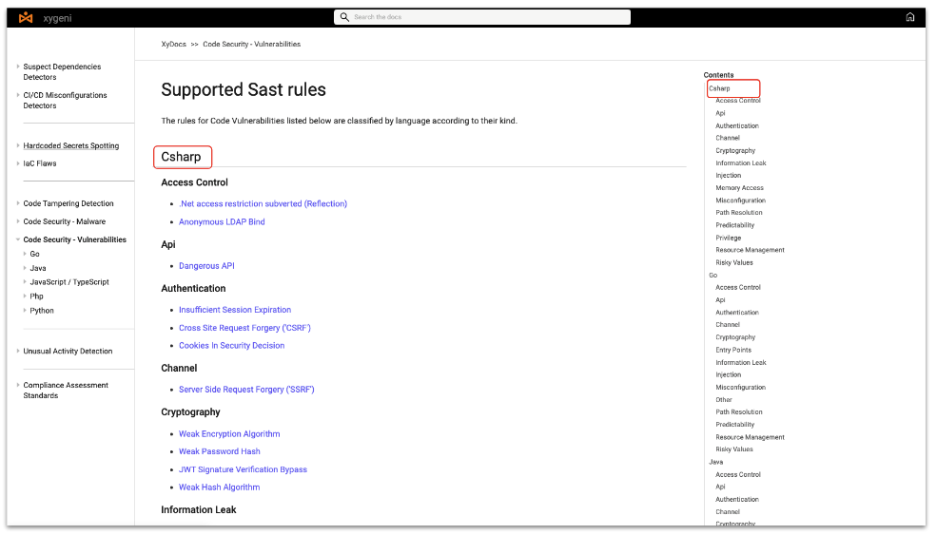Jump to Entry Points in Contents
Image resolution: width=937 pixels, height=535 pixels.
click(x=733, y=350)
